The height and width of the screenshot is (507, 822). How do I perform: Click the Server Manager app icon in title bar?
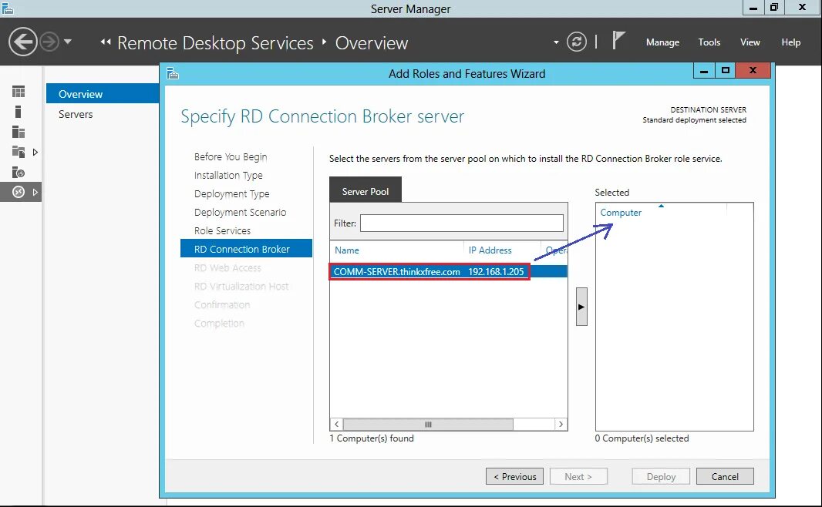click(x=8, y=8)
